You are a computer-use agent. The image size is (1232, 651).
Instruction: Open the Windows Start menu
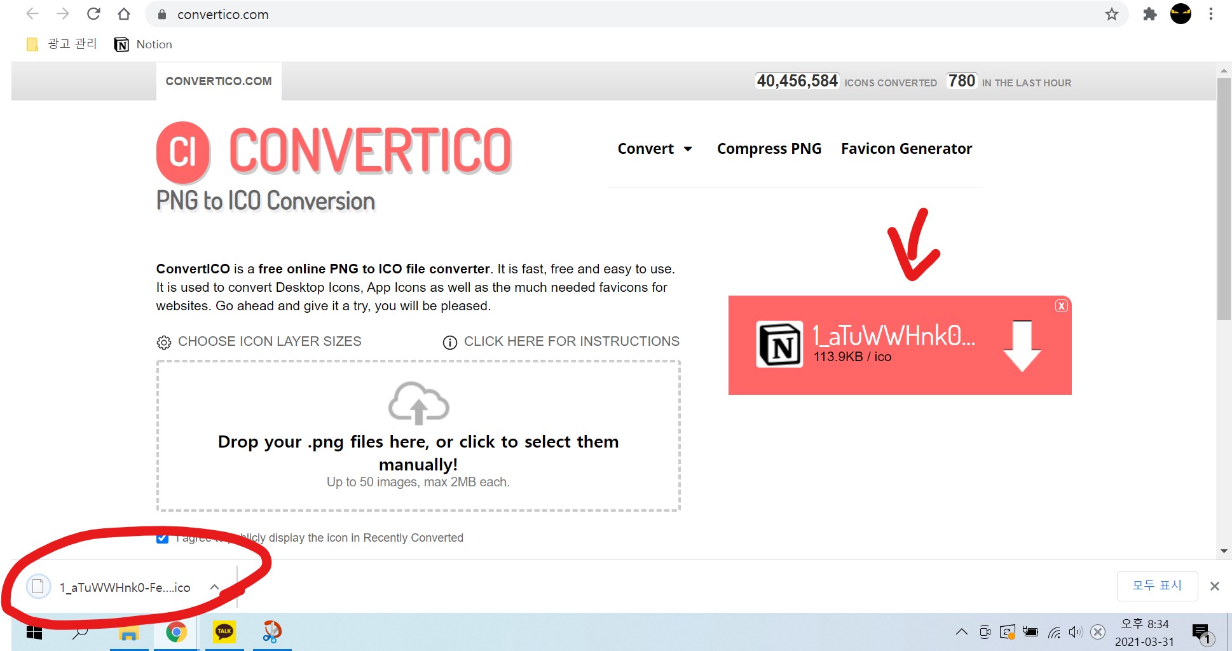coord(34,633)
